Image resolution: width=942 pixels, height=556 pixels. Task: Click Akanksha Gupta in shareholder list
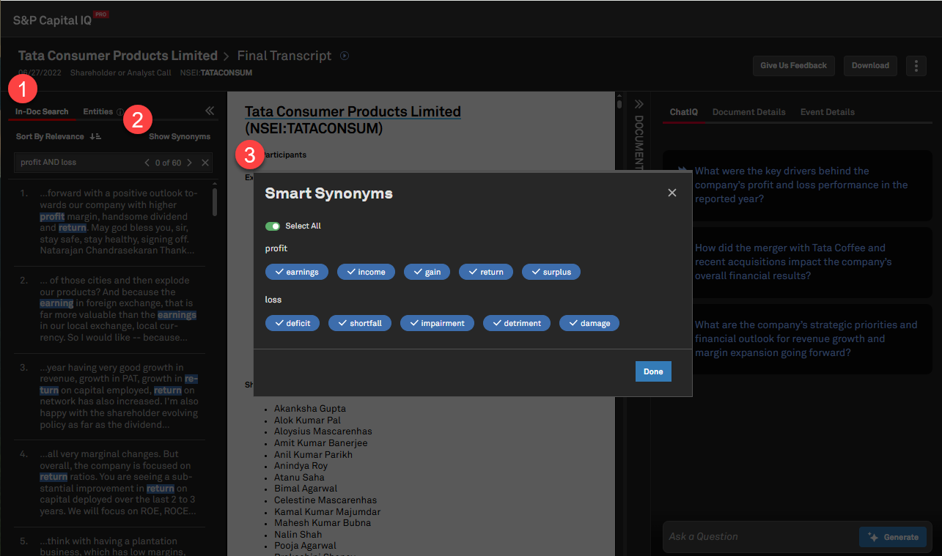[x=310, y=409]
